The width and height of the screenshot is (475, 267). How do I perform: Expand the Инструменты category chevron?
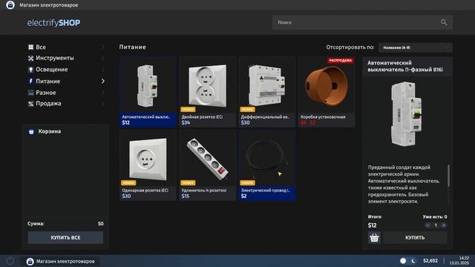103,58
